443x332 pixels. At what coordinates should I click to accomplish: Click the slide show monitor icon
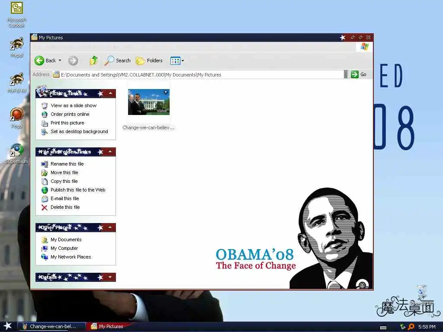pyautogui.click(x=45, y=105)
